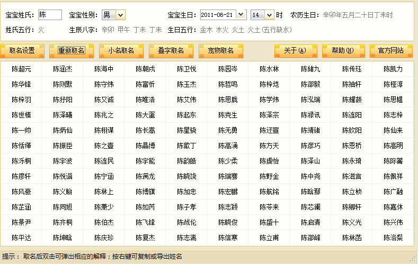Visit the 官方网站 official website

click(391, 51)
